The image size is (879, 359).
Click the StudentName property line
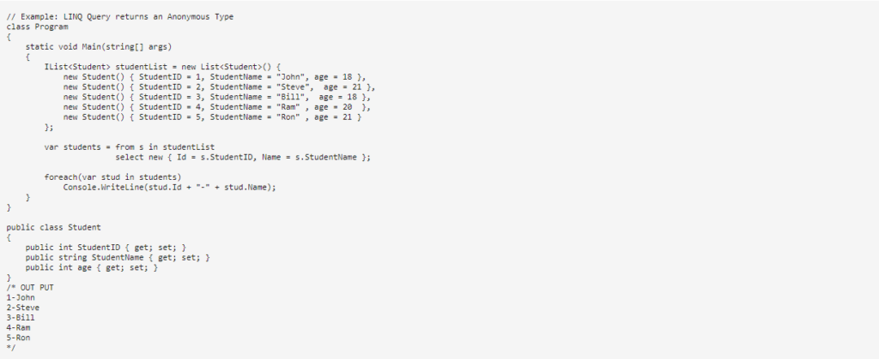point(118,258)
